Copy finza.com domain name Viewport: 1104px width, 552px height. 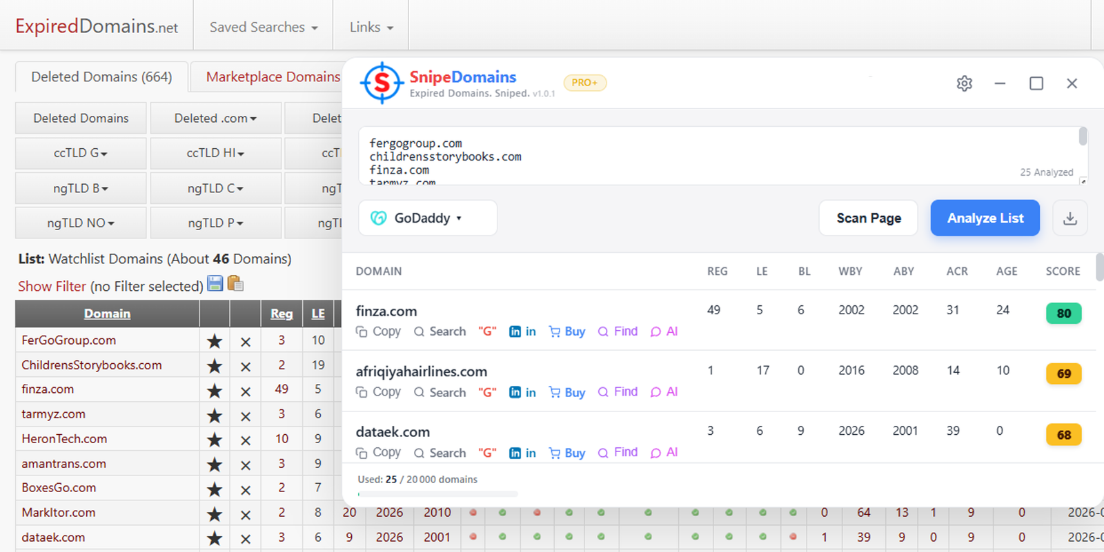point(378,331)
